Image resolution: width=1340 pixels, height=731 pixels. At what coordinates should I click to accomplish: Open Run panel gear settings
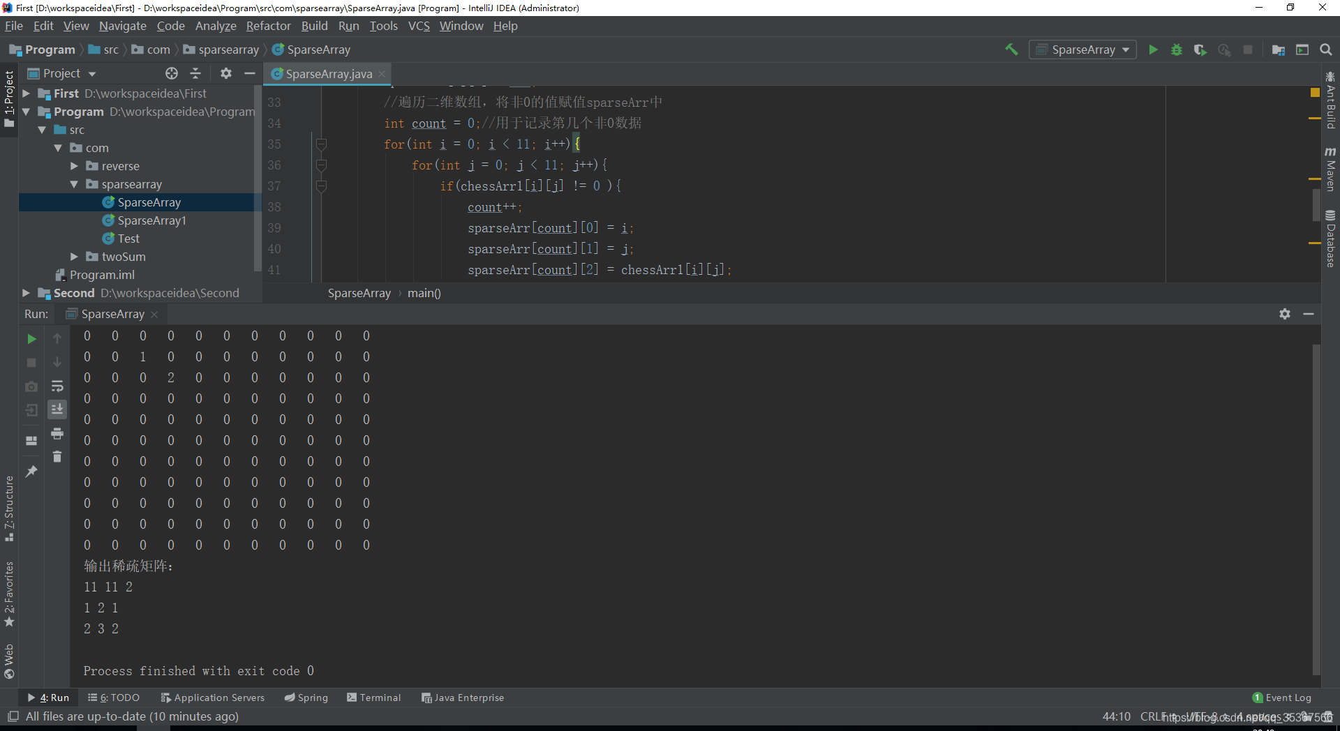1285,314
